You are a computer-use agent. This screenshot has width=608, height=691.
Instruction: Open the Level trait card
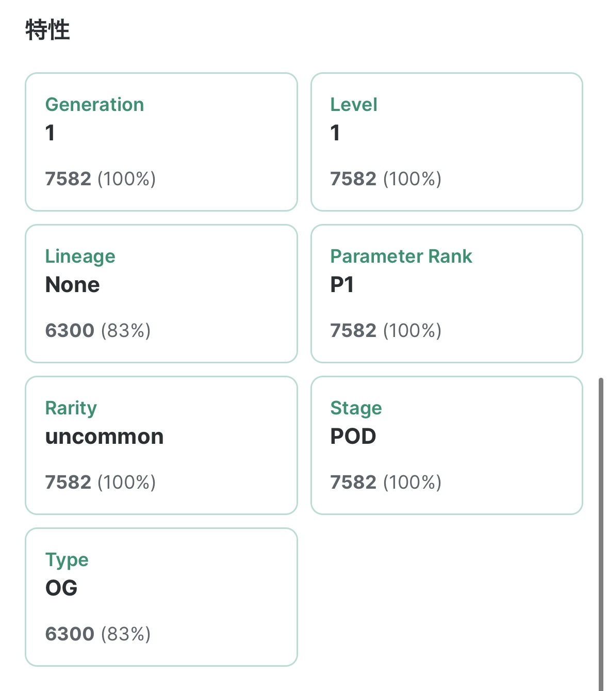pyautogui.click(x=447, y=142)
